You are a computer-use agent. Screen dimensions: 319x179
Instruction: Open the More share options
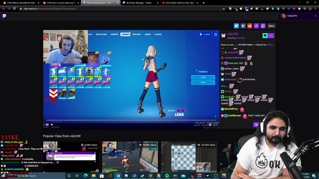click(271, 26)
